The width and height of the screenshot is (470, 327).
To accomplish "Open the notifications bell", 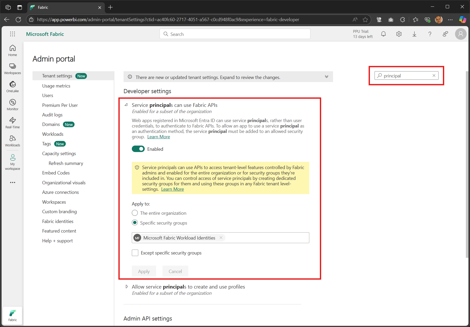I will (x=383, y=34).
